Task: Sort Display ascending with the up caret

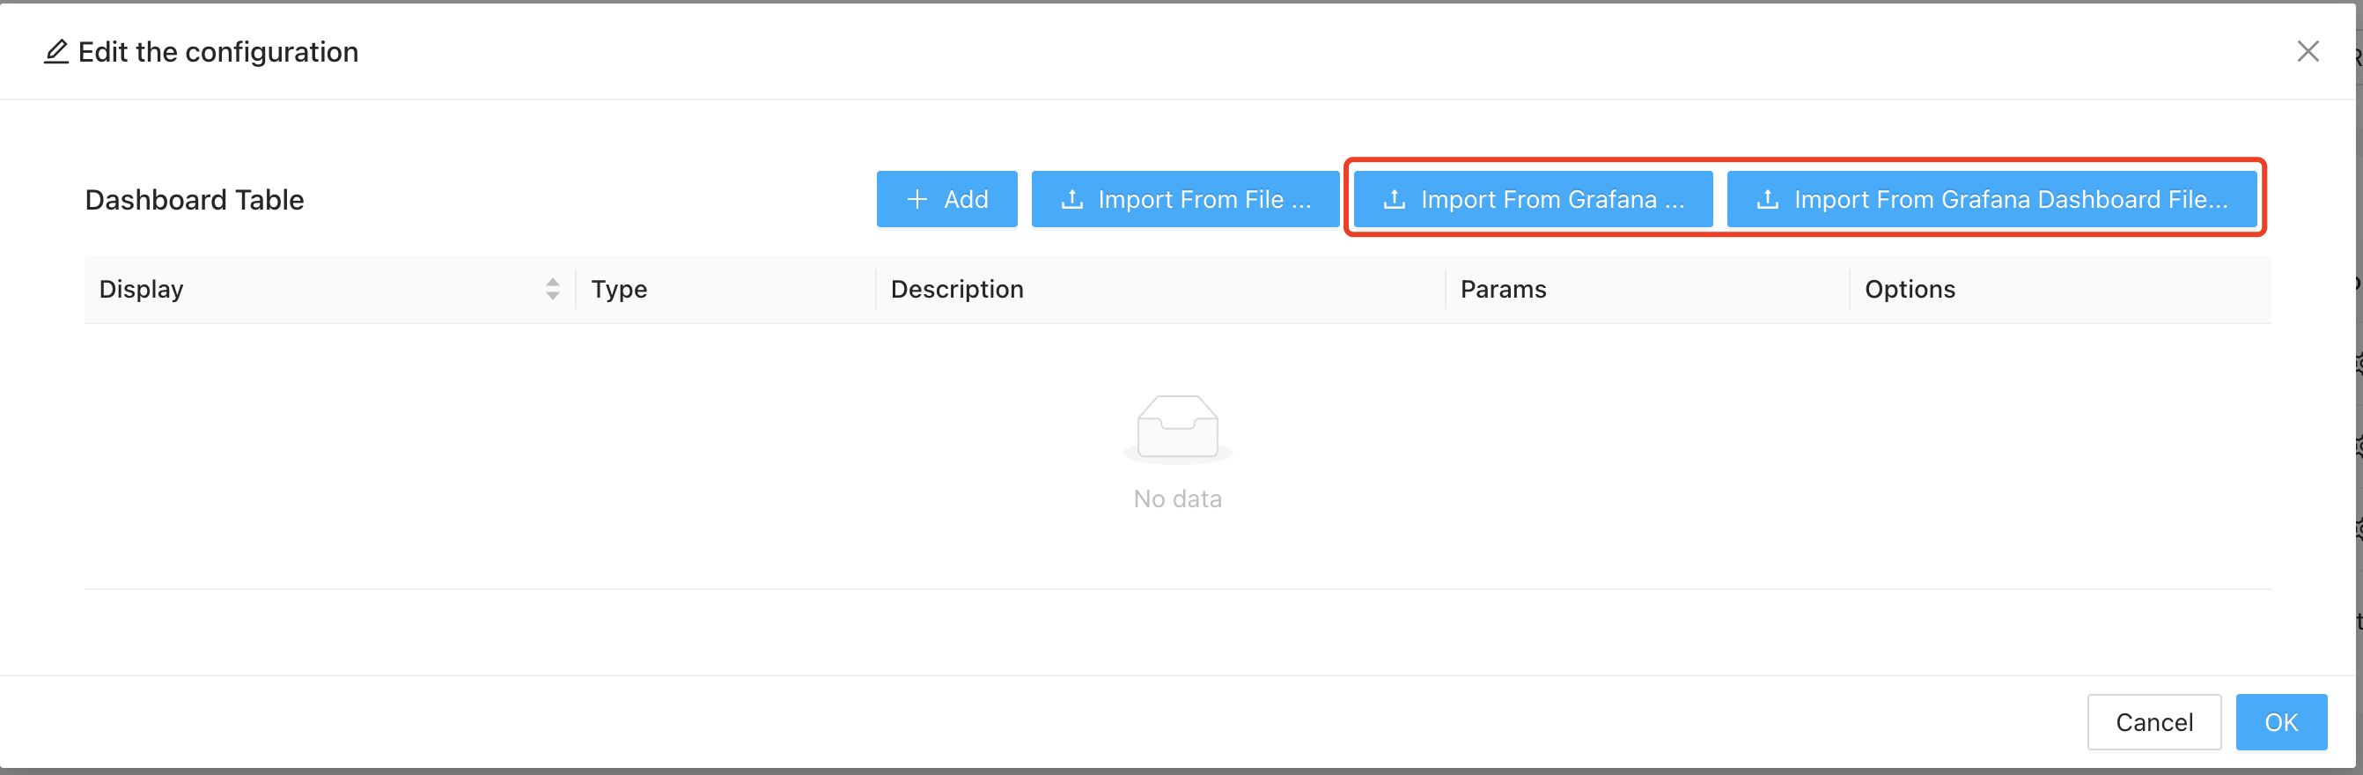Action: pos(552,283)
